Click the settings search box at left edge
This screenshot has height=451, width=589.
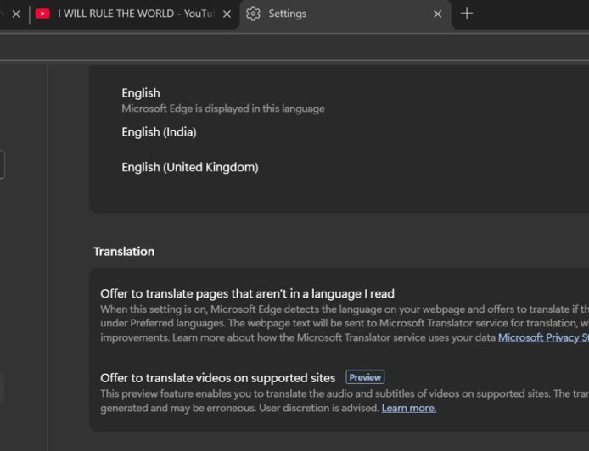click(x=2, y=164)
